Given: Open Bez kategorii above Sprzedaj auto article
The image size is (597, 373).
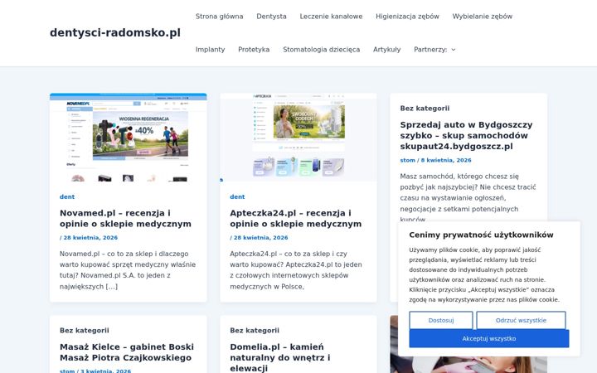Looking at the screenshot, I should point(425,109).
